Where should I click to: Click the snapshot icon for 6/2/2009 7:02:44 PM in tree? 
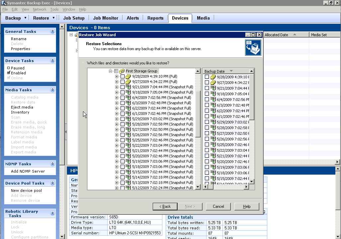[x=128, y=108]
